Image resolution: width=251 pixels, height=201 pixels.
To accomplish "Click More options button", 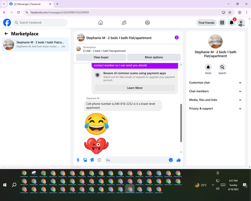I will pos(154,57).
